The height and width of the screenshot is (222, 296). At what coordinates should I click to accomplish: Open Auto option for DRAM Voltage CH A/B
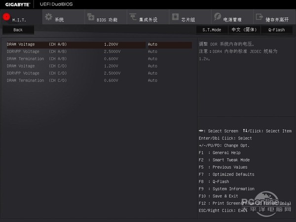pos(152,44)
